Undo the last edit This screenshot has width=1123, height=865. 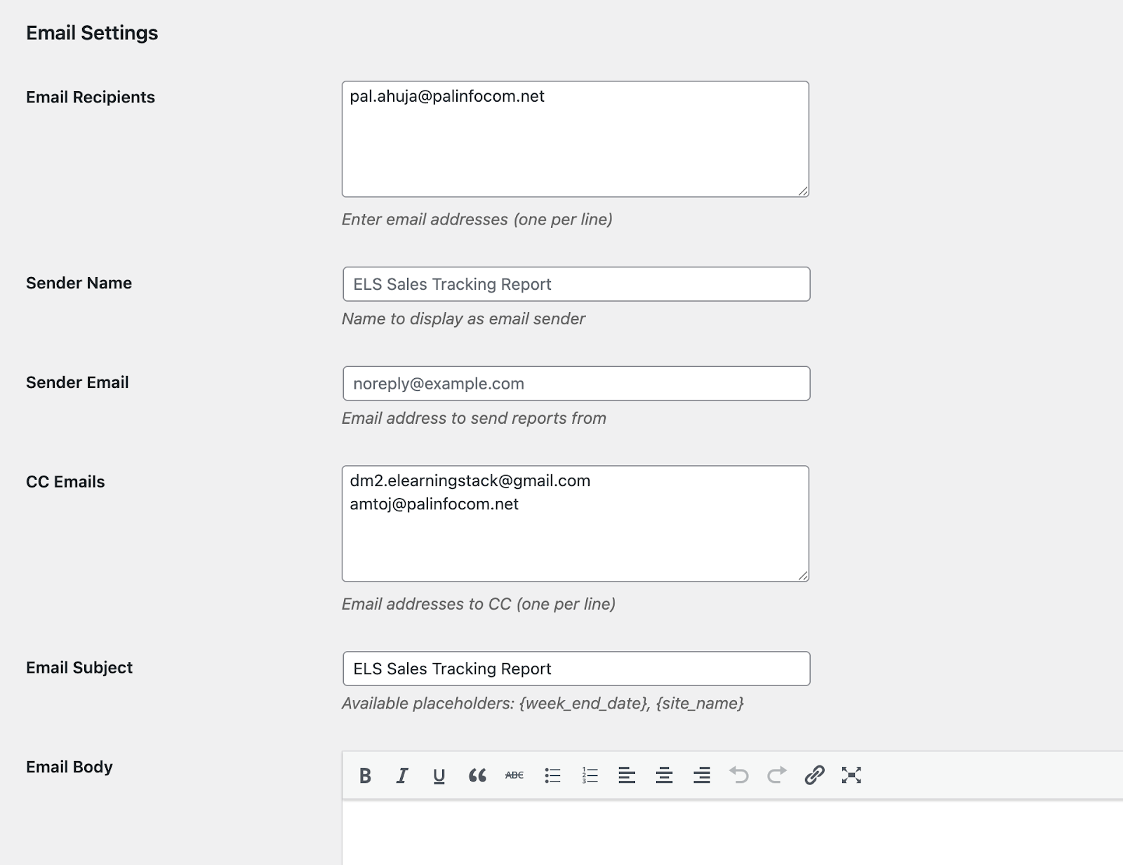click(x=739, y=775)
